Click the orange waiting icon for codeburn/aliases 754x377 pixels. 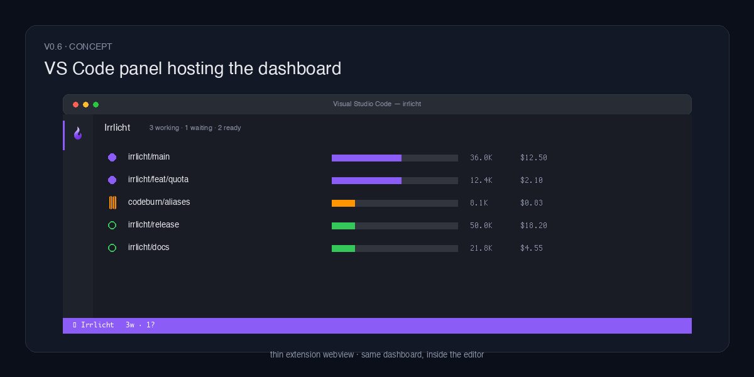tap(112, 202)
